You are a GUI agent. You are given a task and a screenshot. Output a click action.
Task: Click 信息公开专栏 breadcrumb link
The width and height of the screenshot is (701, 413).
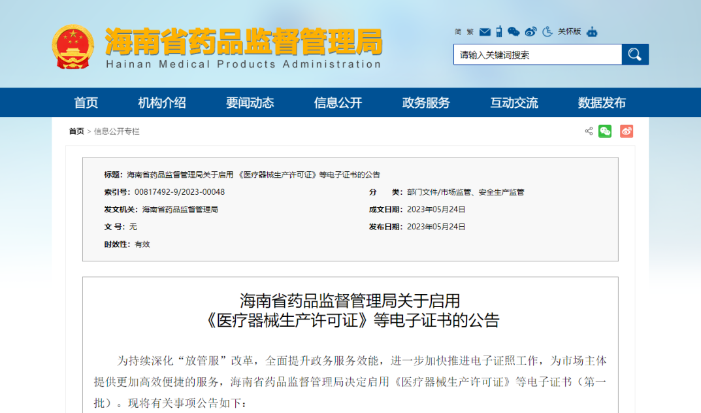[x=117, y=131]
